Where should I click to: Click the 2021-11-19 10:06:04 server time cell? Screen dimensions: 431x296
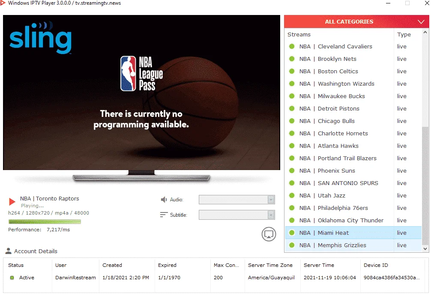329,278
